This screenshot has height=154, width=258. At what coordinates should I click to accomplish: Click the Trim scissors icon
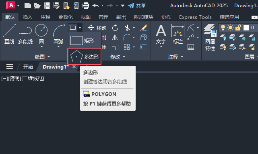(127, 28)
